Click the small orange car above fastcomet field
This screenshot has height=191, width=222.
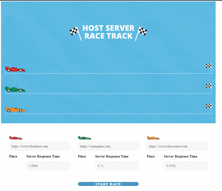coord(153,138)
